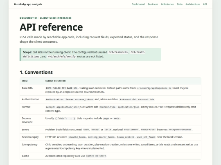This screenshot has height=165, width=221.
Task: Click the Authorization: Bearer code text
Action: (x=70, y=99)
